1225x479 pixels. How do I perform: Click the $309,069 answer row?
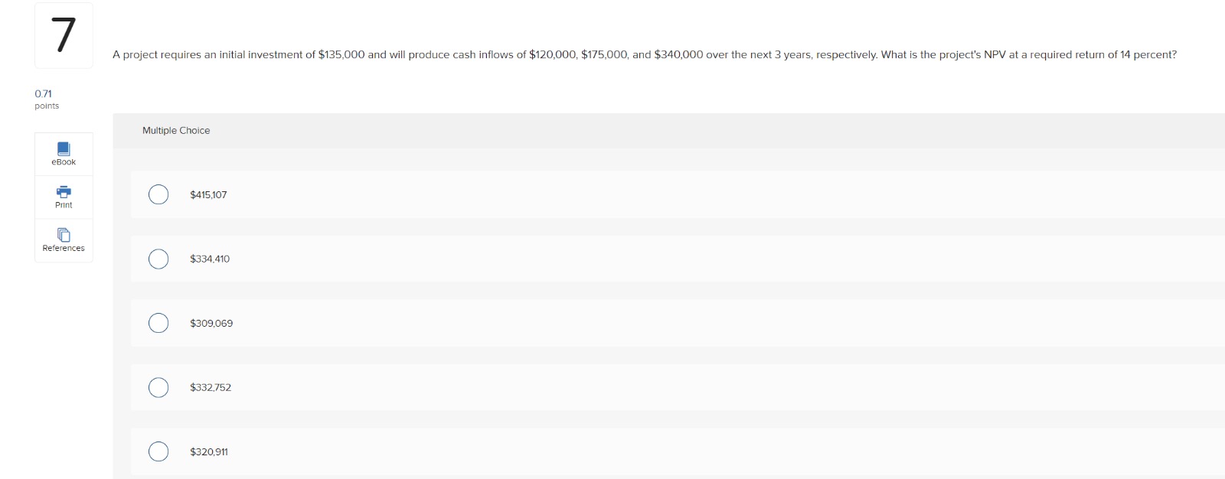(210, 323)
